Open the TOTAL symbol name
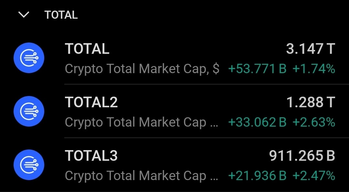This screenshot has width=349, height=192. point(87,49)
